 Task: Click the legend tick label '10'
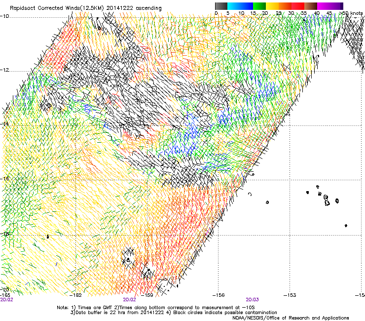241,13
